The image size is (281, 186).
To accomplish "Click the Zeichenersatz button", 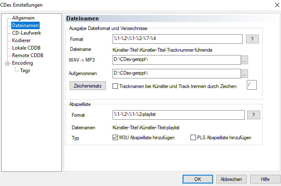I will coord(88,86).
